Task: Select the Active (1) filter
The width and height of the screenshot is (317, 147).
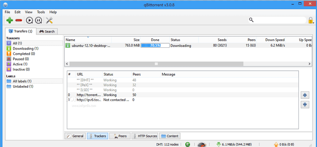Action: (34, 64)
